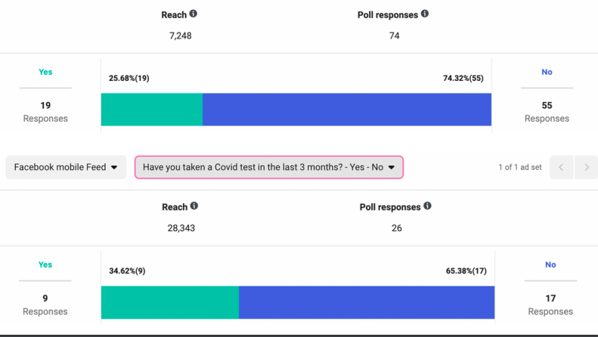This screenshot has height=337, width=598.
Task: Open the Facebook mobile Feed placement dropdown
Action: (66, 167)
